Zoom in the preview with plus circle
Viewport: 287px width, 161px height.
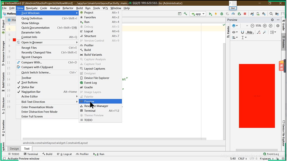[265, 26]
